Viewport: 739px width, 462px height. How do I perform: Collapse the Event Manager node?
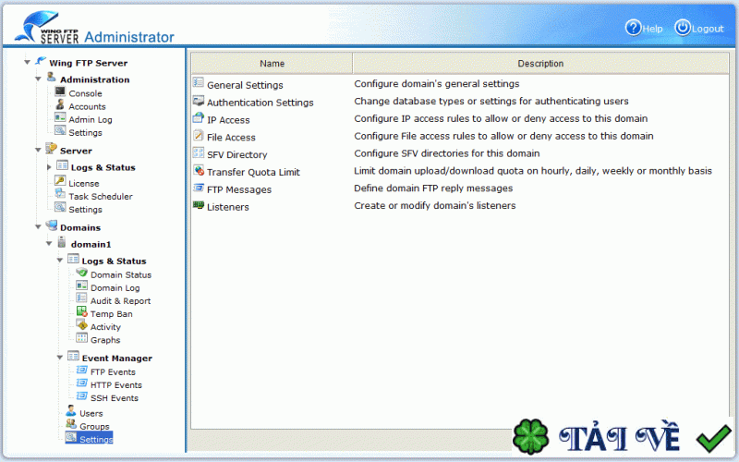pyautogui.click(x=60, y=358)
